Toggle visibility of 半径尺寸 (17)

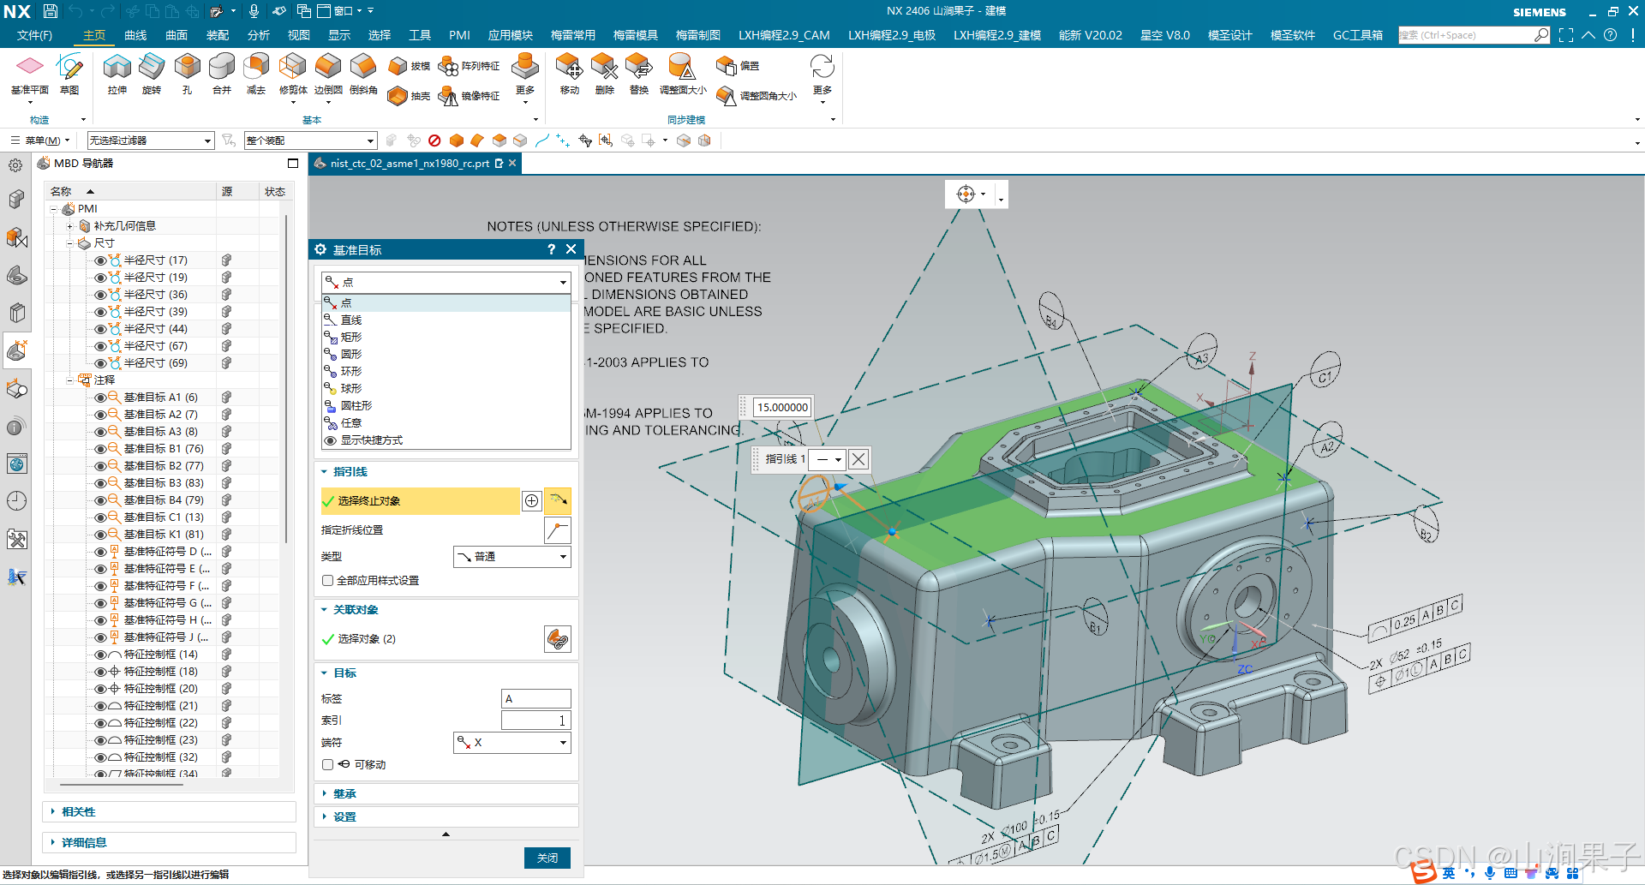pyautogui.click(x=100, y=260)
